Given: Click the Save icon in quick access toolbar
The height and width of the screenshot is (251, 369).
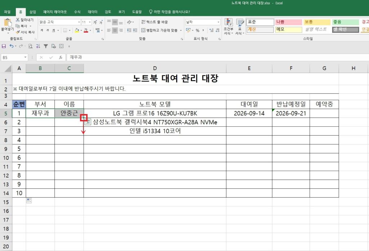Looking at the screenshot, I should 4,46.
